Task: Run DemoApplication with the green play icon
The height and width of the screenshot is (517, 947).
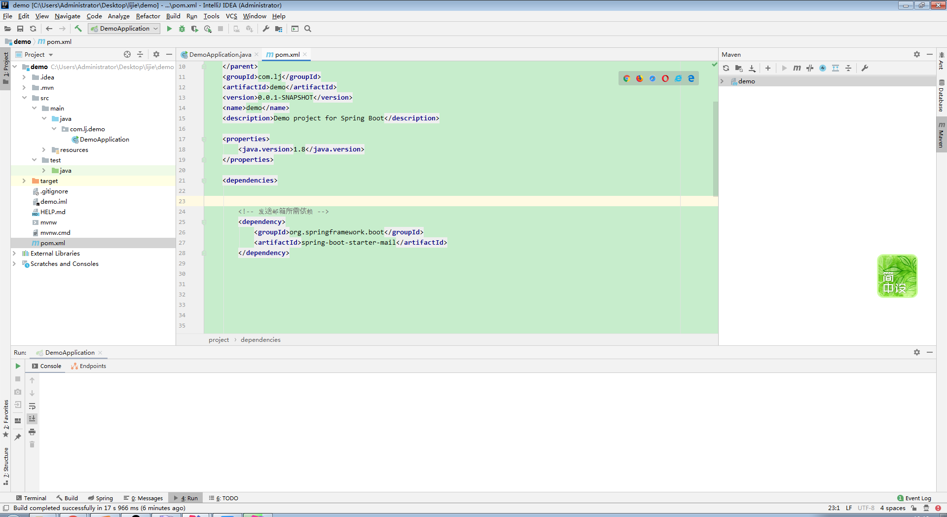Action: click(x=169, y=29)
